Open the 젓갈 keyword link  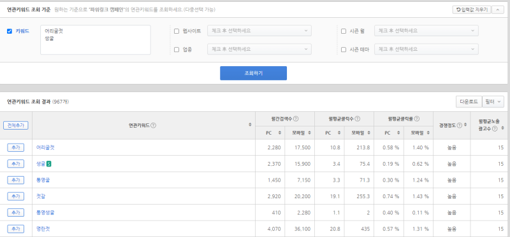coord(41,196)
